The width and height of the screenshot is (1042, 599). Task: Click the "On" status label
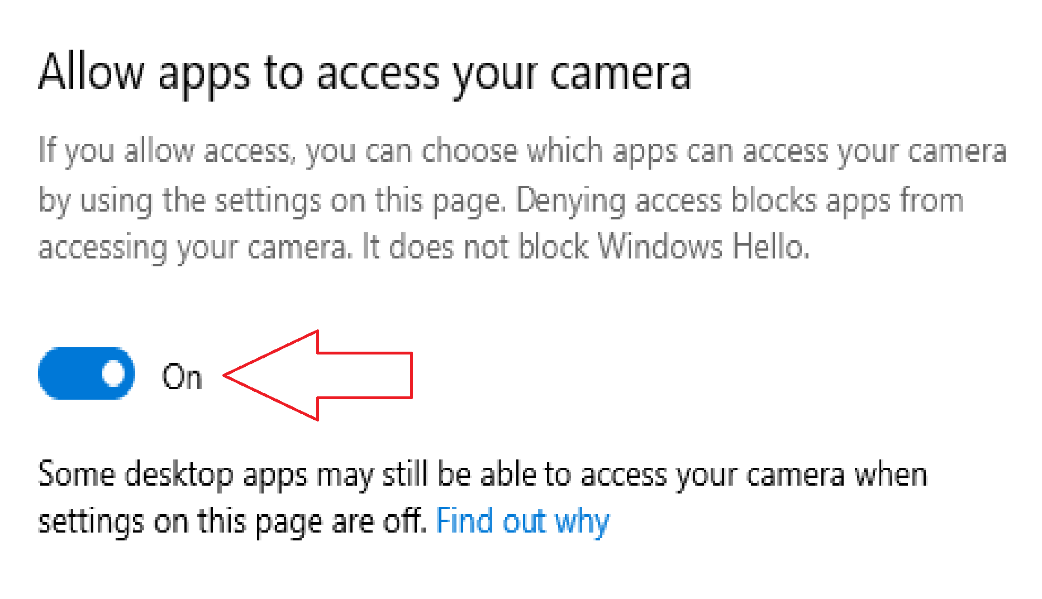(182, 376)
